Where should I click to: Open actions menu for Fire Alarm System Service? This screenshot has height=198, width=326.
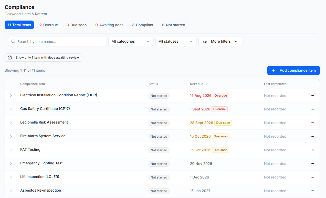(x=312, y=136)
